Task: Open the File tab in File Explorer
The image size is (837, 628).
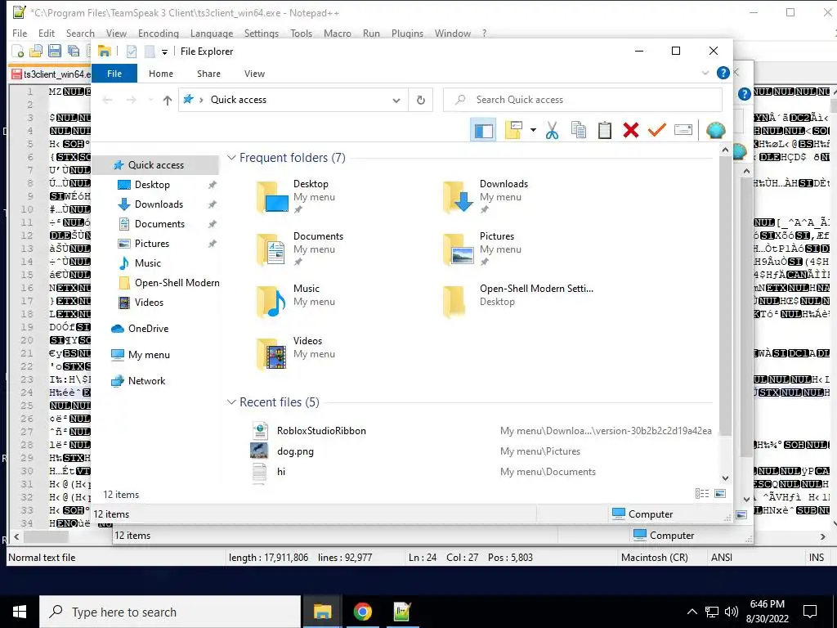Action: coord(114,73)
